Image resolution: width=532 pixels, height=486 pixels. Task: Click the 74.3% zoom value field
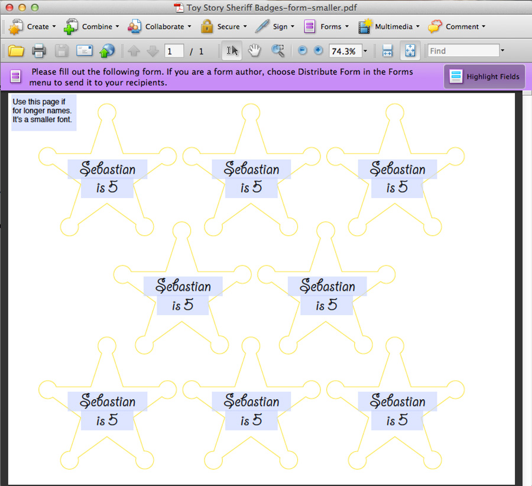(x=345, y=51)
